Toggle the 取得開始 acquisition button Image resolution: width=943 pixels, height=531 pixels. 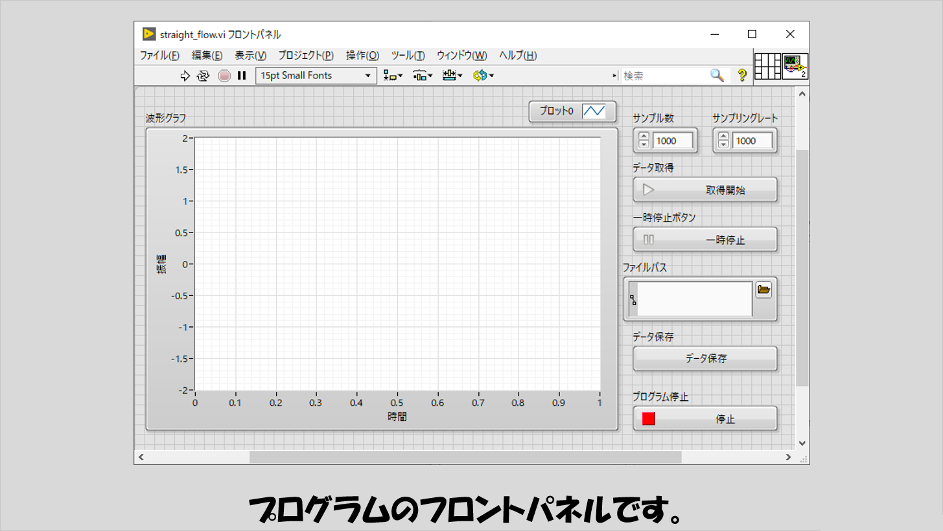click(x=704, y=190)
